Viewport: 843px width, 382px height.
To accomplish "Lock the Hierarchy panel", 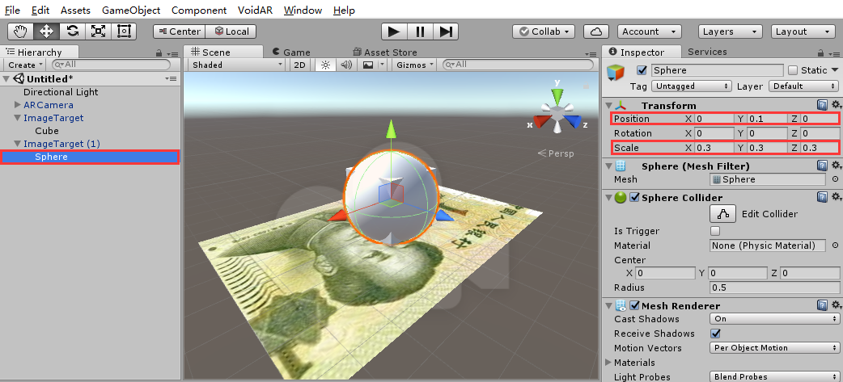I will pos(159,52).
